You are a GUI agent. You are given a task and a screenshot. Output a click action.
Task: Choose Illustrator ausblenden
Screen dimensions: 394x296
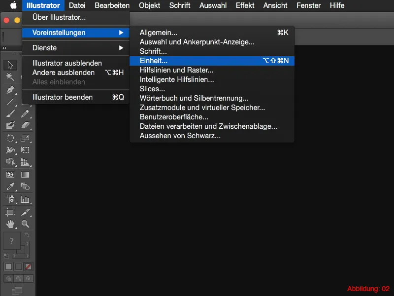pyautogui.click(x=76, y=63)
